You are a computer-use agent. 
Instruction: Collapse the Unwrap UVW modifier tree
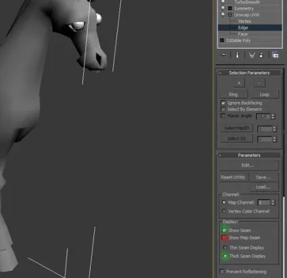230,15
